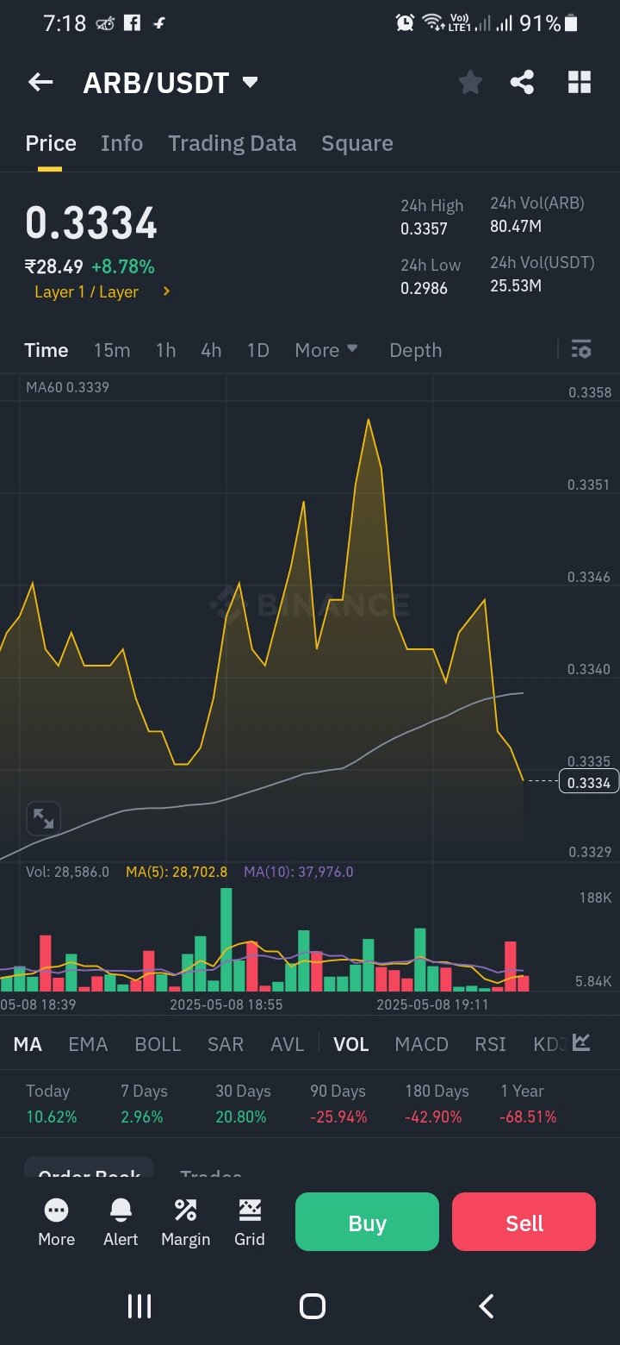The image size is (620, 1345).
Task: Select the 1h interval
Action: click(x=165, y=350)
